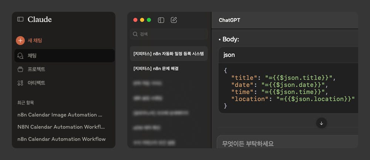The image size is (370, 160).
Task: Click the magnifier icon in search field
Action: (x=135, y=34)
